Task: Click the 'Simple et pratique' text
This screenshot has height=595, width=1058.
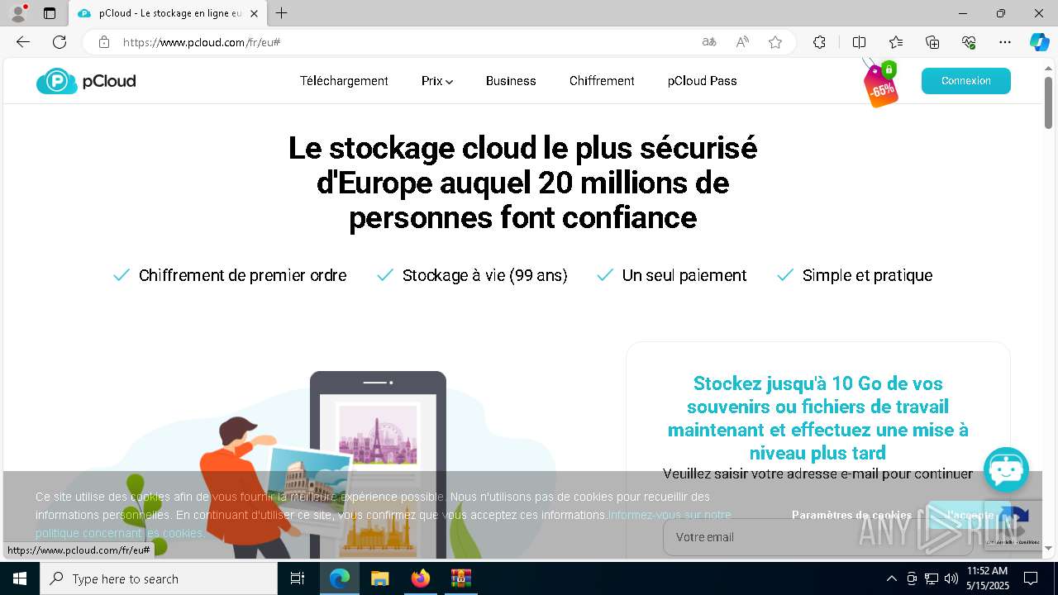Action: coord(867,275)
